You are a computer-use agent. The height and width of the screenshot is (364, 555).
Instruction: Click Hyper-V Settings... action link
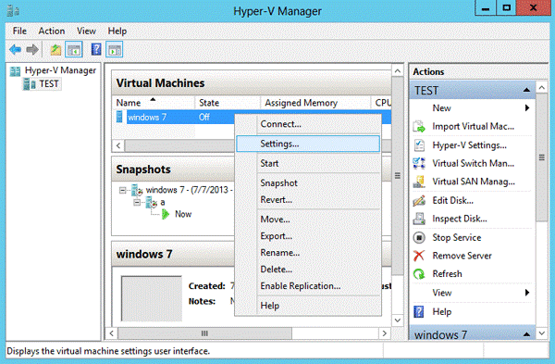469,145
